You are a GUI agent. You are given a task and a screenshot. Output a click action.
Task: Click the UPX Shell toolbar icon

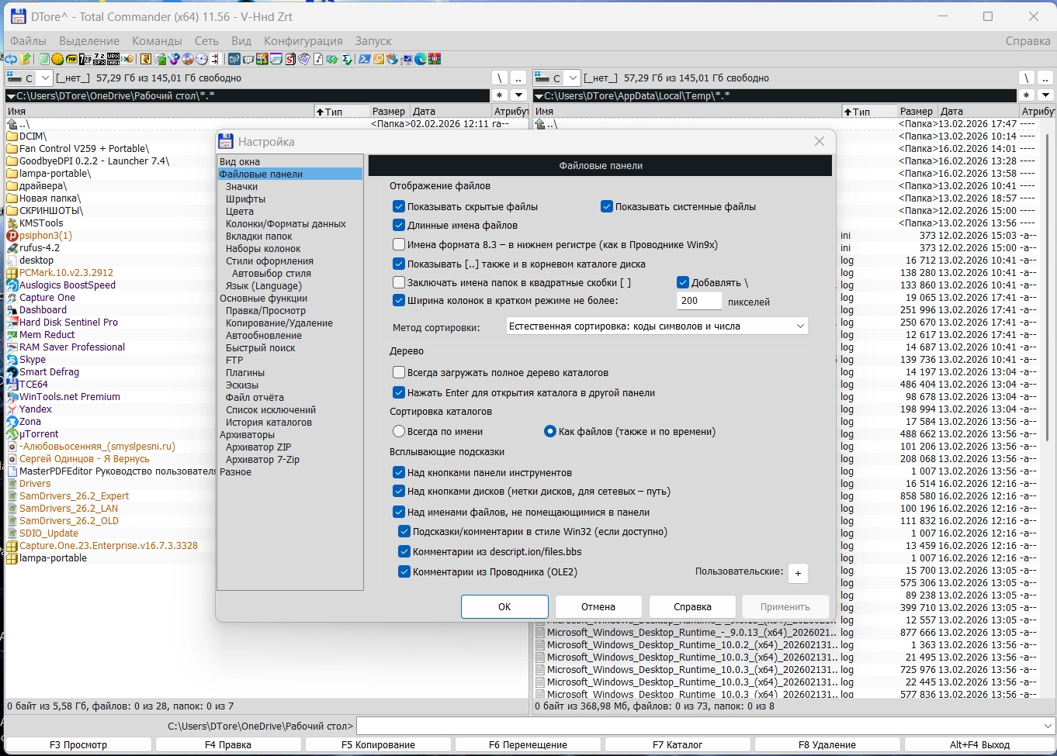pos(113,59)
